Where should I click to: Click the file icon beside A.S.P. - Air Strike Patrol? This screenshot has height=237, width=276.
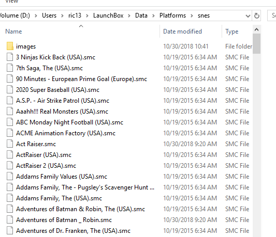[10, 100]
